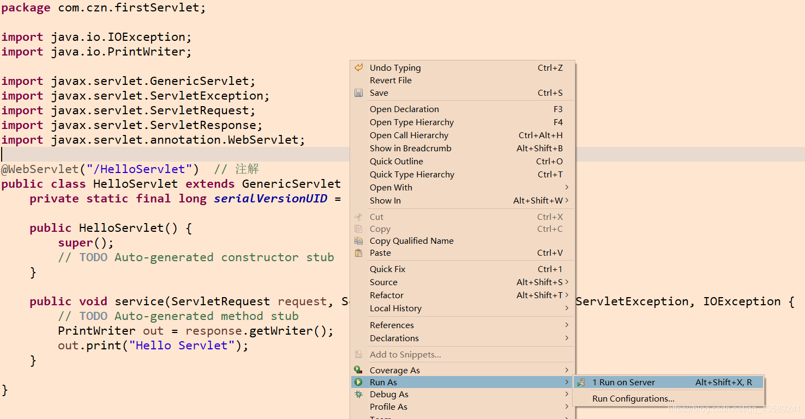Select Copy Qualified Name entry

pos(462,241)
